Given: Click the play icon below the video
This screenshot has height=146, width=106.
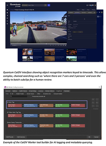Looking at the screenshot, I should (x=11, y=45).
